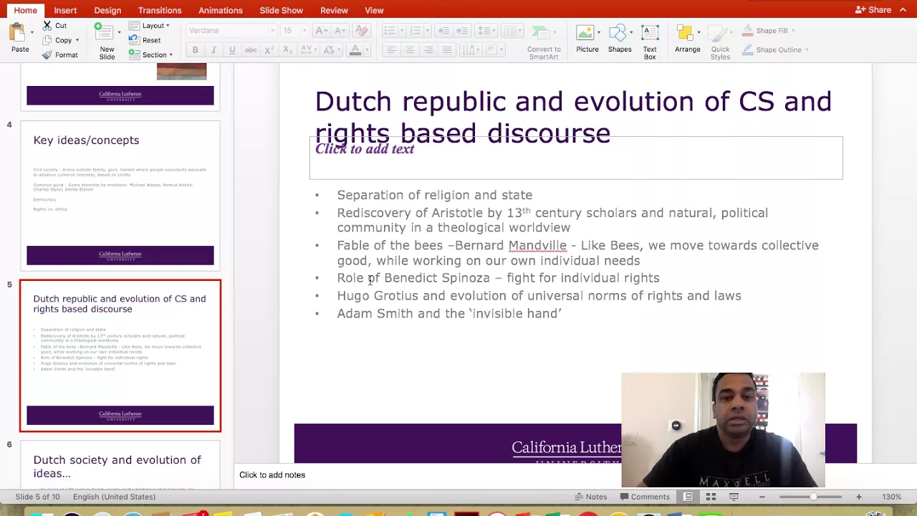Cut the selection with scissors icon
The width and height of the screenshot is (917, 516).
(47, 26)
